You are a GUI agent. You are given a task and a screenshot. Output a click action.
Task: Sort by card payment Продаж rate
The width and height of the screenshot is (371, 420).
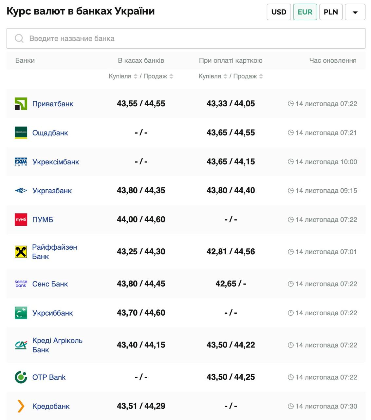(x=261, y=76)
